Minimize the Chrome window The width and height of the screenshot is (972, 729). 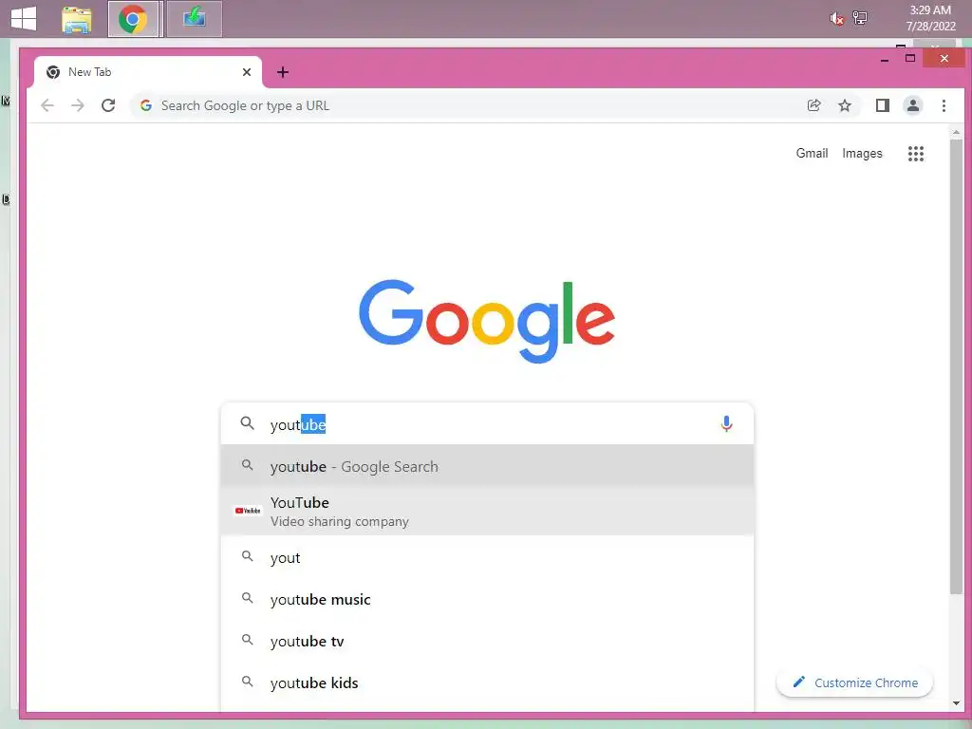pos(885,59)
